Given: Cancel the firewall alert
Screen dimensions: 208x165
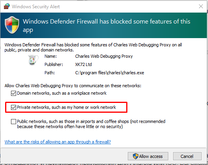Looking at the screenshot, I should (187, 156).
